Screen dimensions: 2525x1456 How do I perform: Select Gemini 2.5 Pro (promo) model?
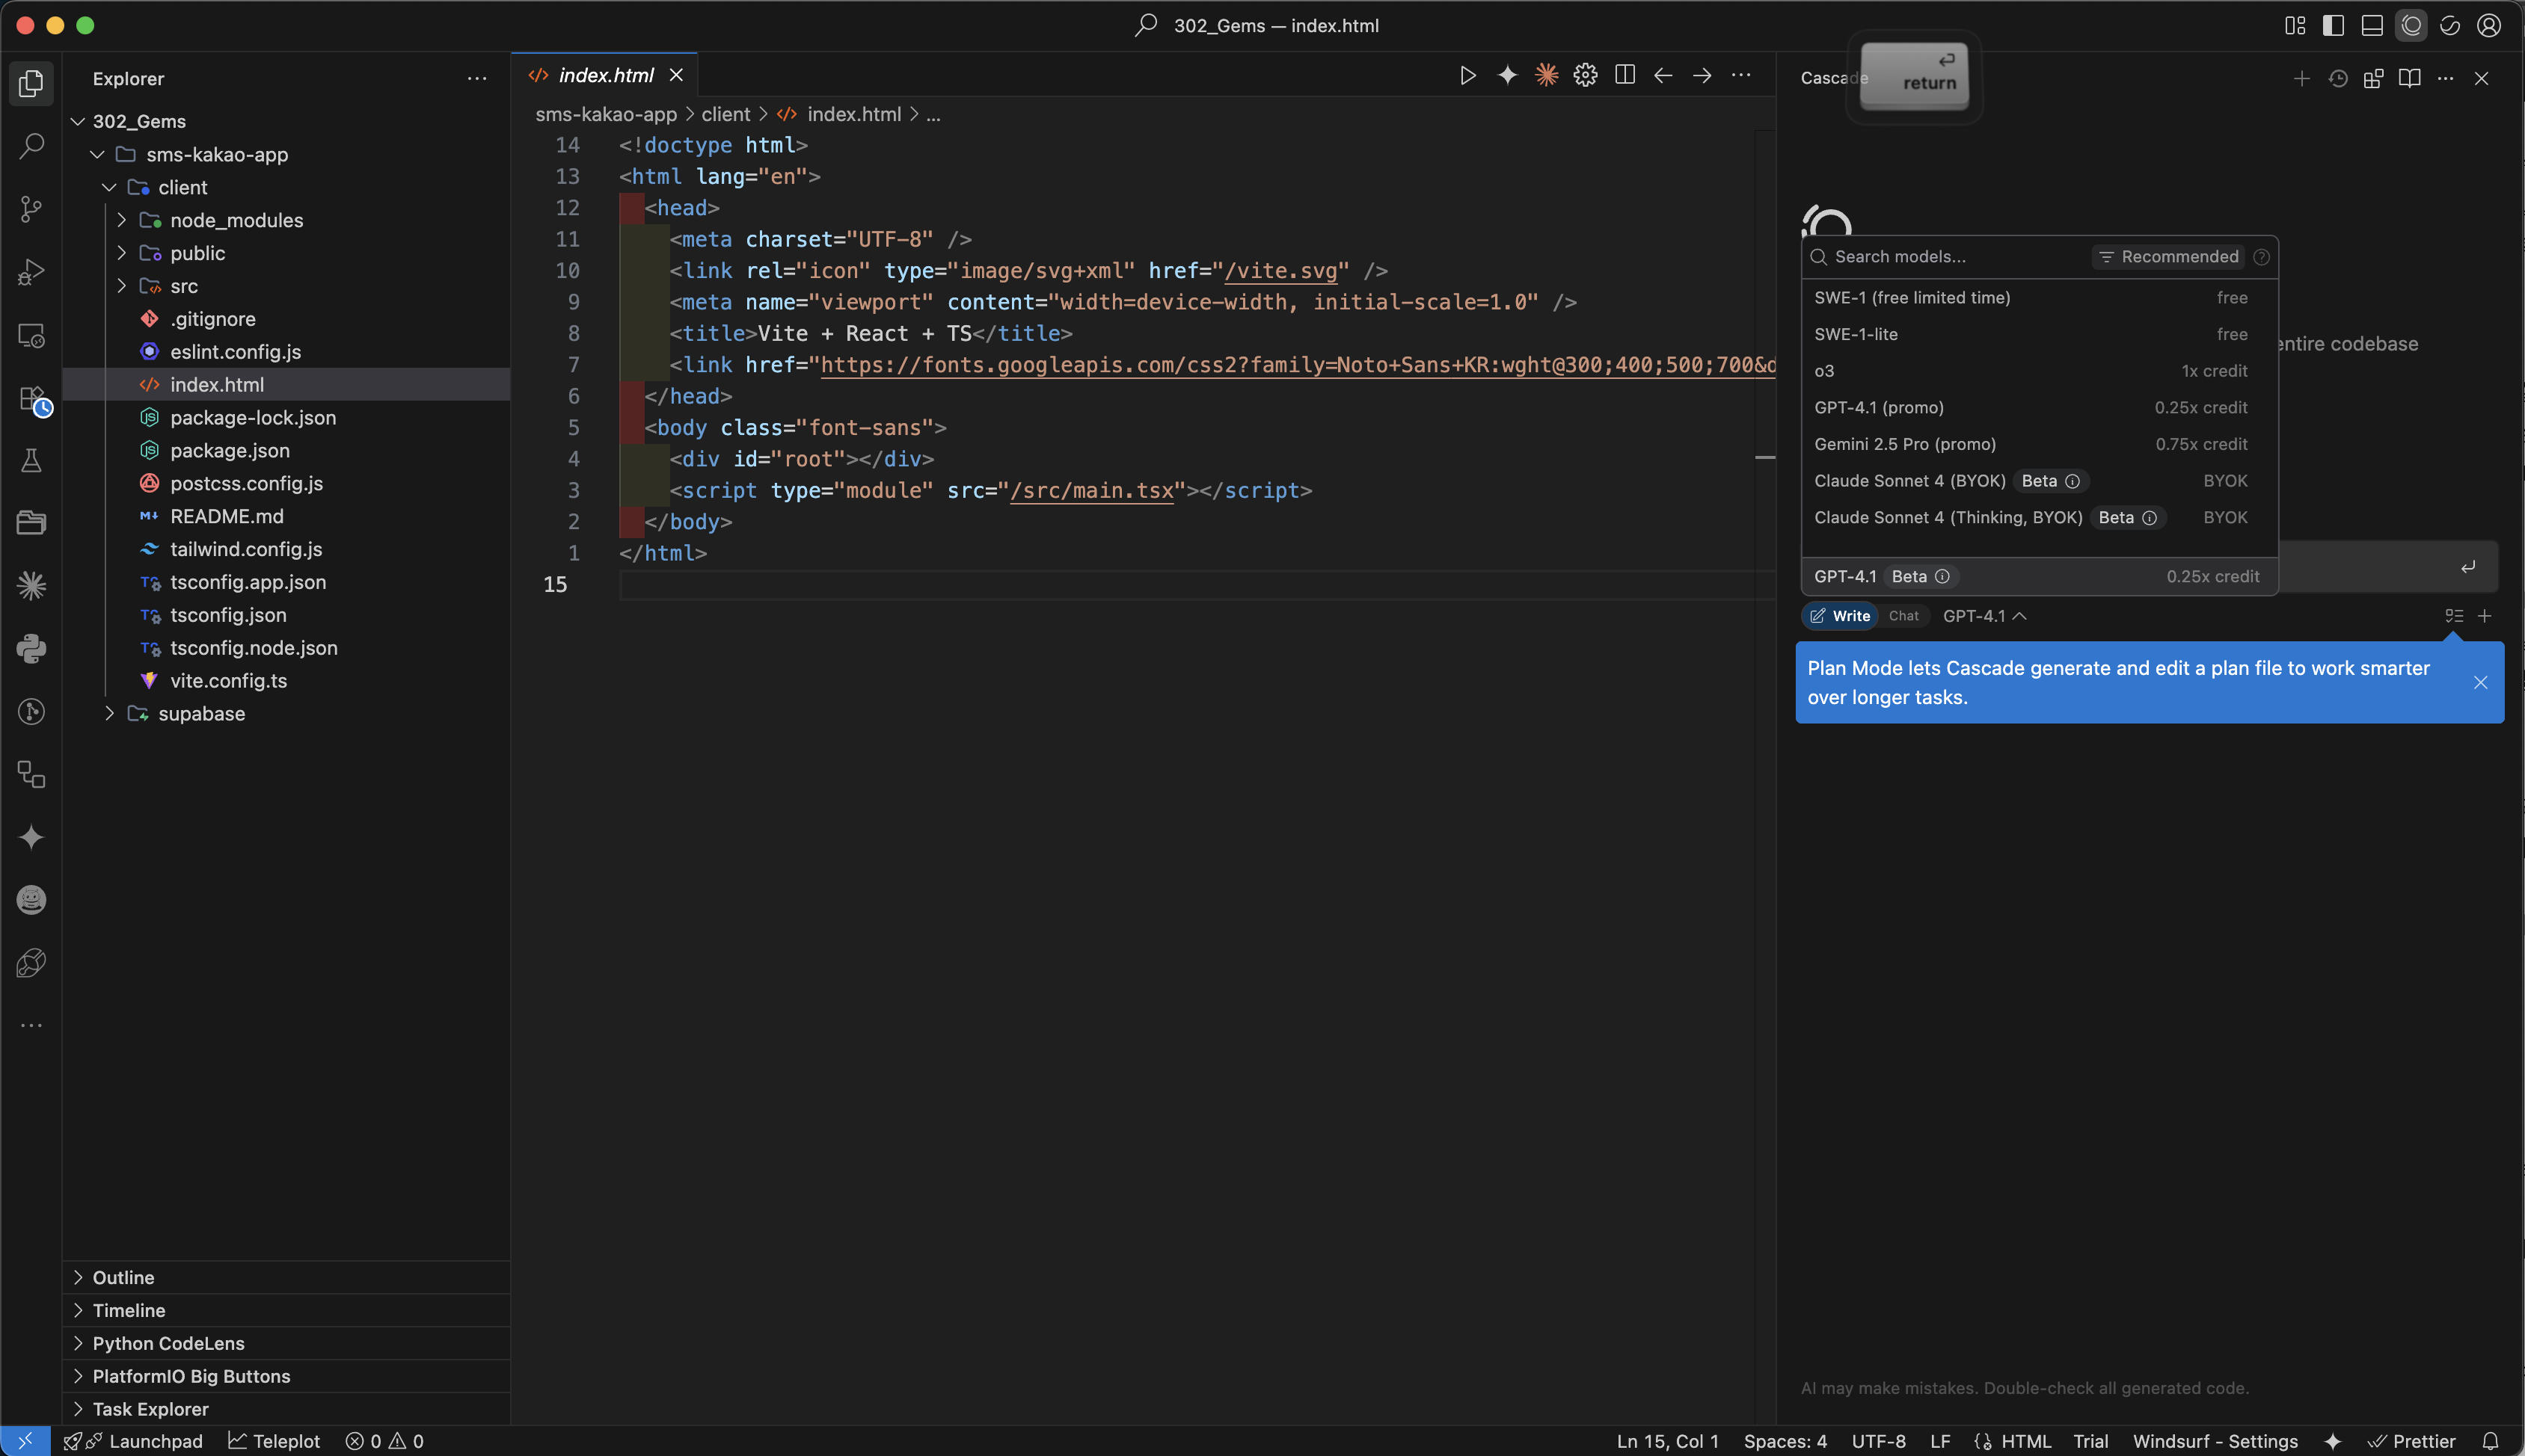tap(1905, 444)
